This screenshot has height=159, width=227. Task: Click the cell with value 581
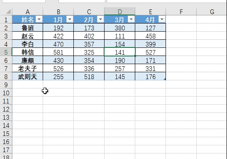(x=58, y=52)
